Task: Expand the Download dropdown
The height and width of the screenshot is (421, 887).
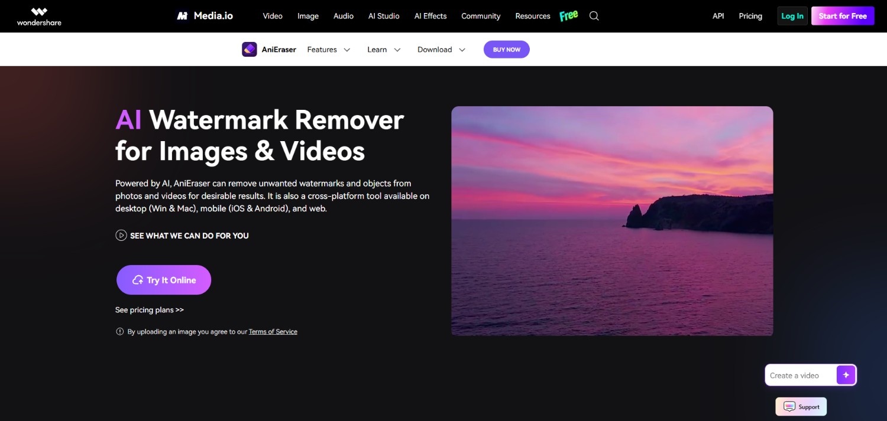Action: tap(441, 50)
